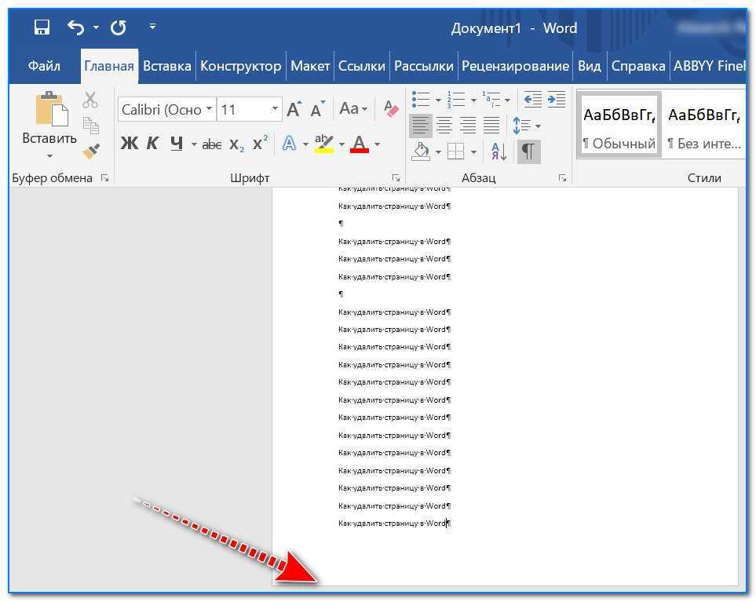Viewport: 756px width, 602px height.
Task: Toggle strikethrough abc formatting
Action: pyautogui.click(x=212, y=144)
